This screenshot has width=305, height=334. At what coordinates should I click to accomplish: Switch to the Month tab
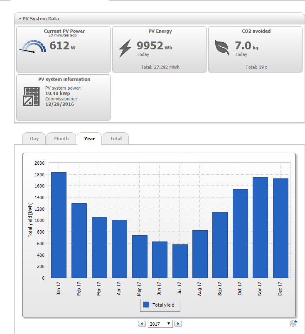pos(61,139)
